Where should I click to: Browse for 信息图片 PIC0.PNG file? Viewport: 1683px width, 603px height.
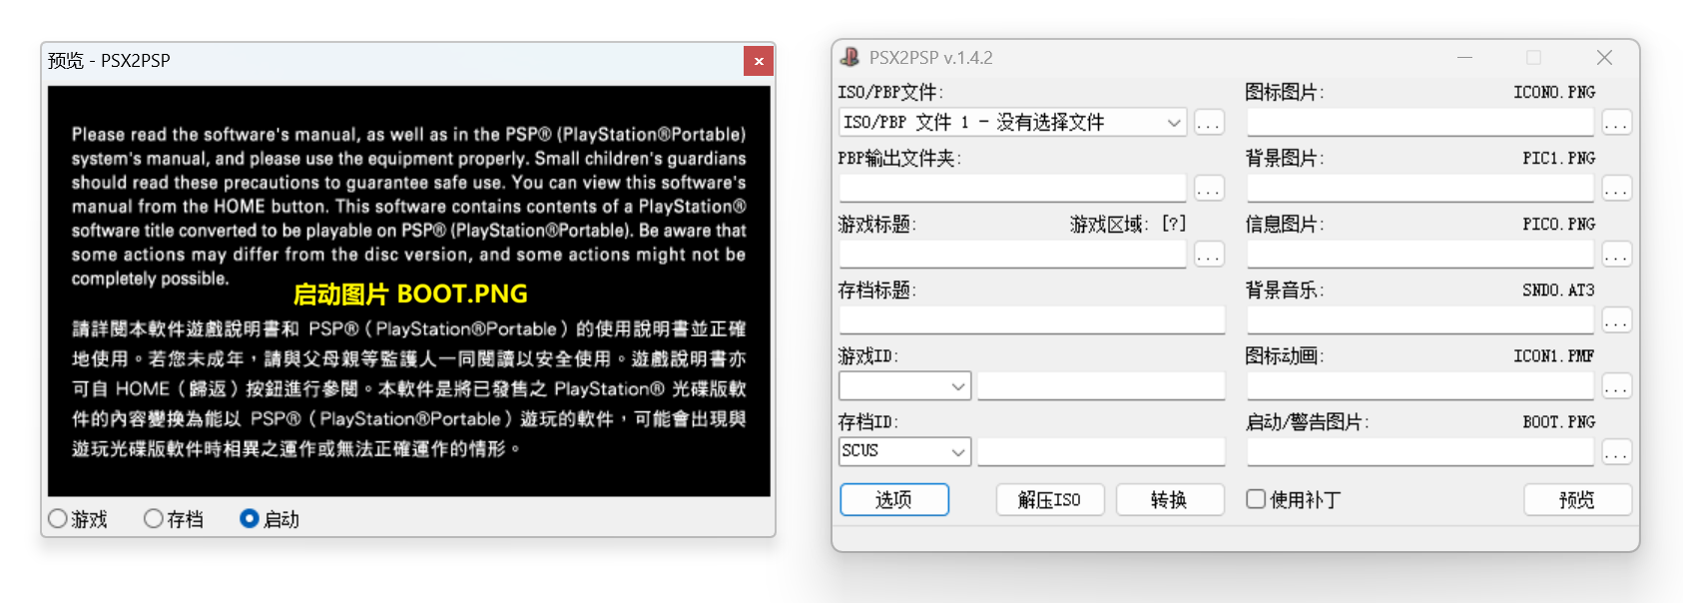1616,255
